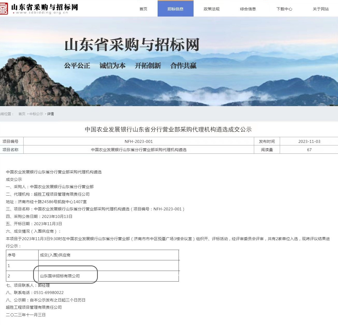Click the contact line 七、项目联系人：郭经理
Viewport: 338px width, 325px height.
[28, 285]
